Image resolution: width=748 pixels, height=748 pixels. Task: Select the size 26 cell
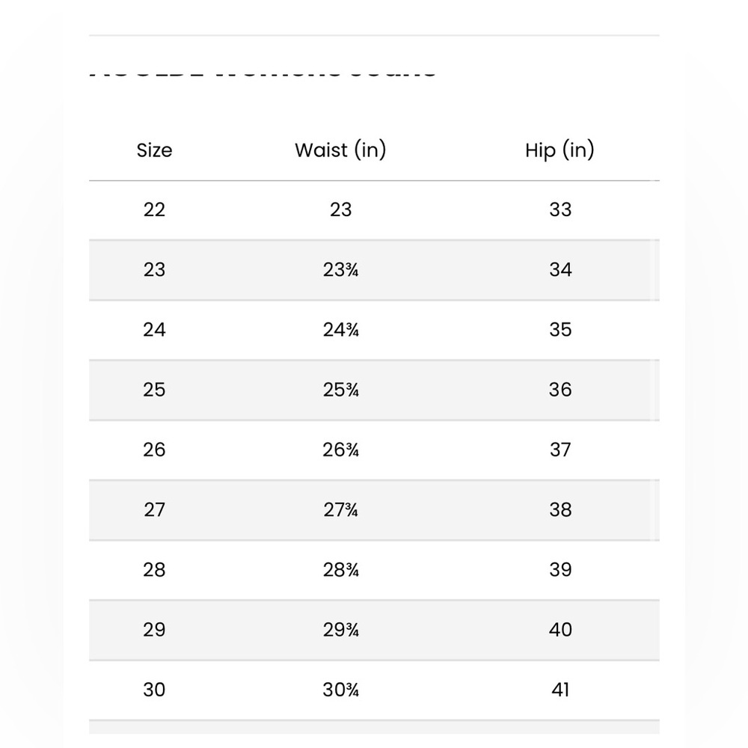coord(154,450)
